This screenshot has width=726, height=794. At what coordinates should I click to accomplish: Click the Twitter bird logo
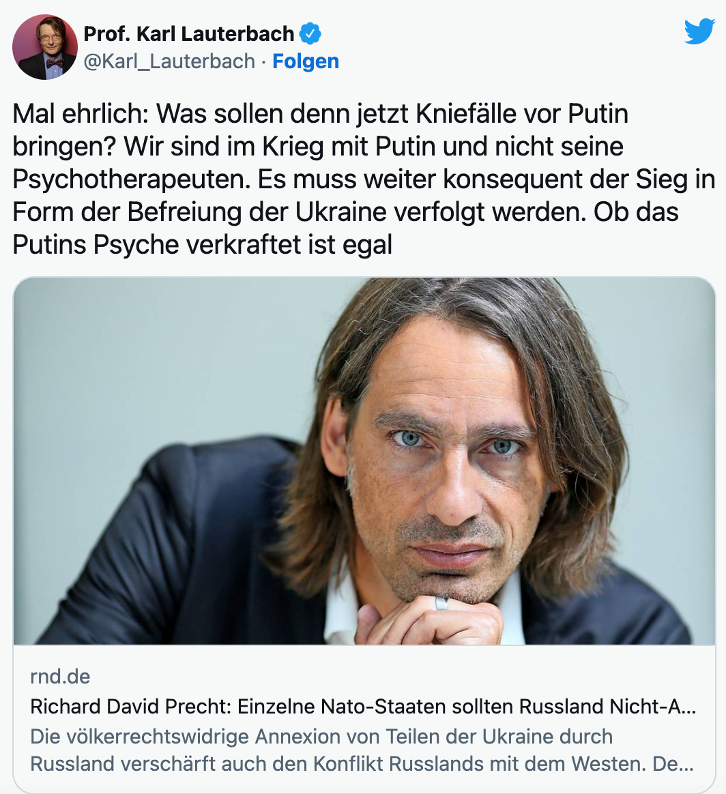tap(699, 31)
